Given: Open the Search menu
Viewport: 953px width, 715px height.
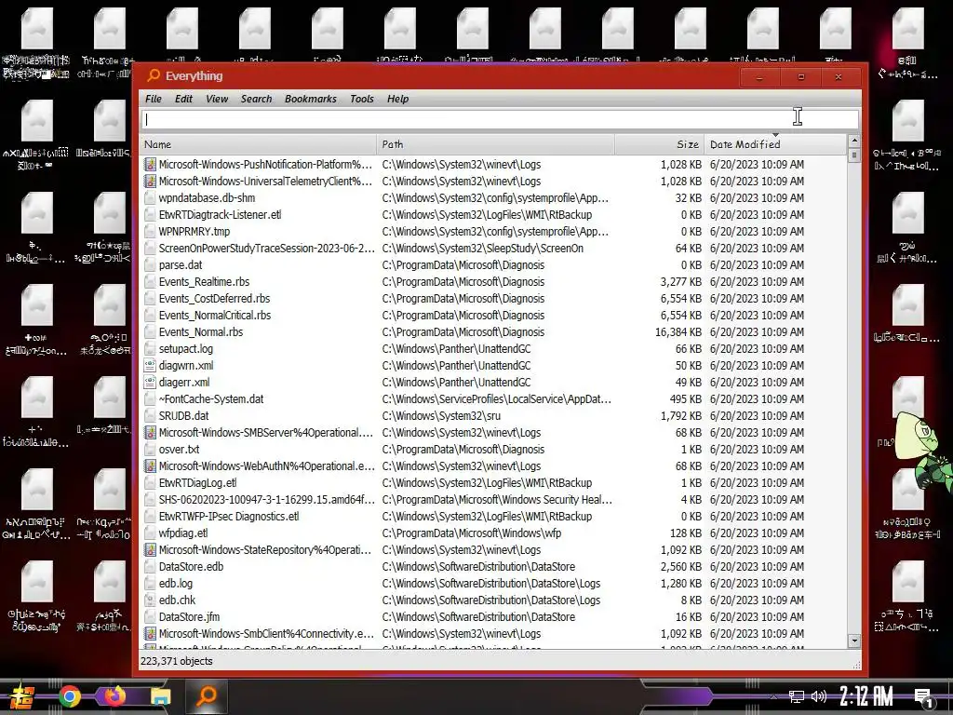Looking at the screenshot, I should pos(256,99).
